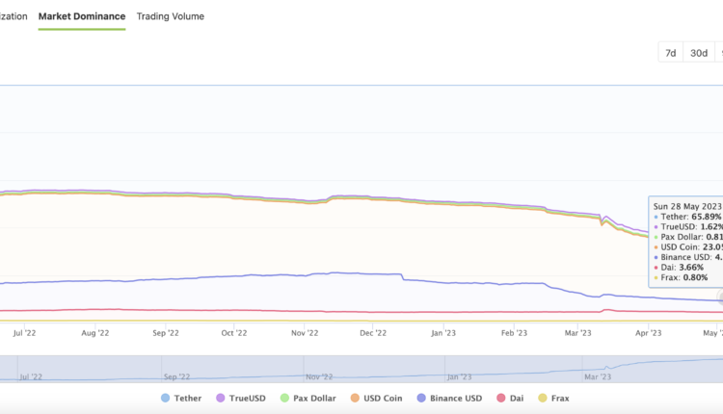Set chart range to 7d
The height and width of the screenshot is (414, 723).
point(670,53)
